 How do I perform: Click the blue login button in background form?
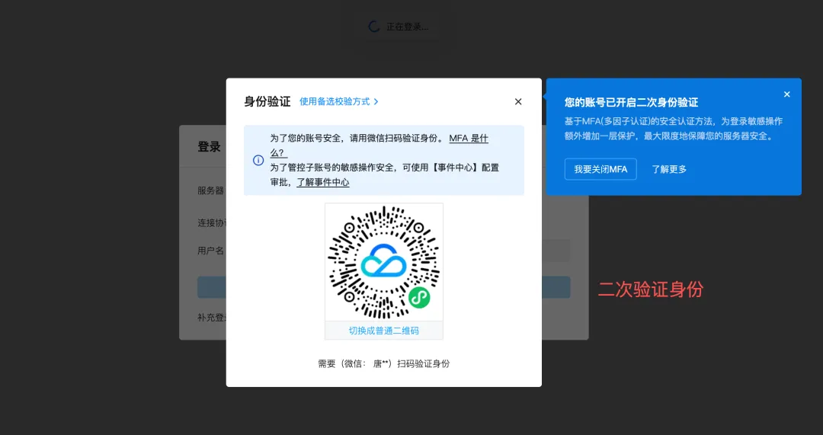(x=383, y=287)
